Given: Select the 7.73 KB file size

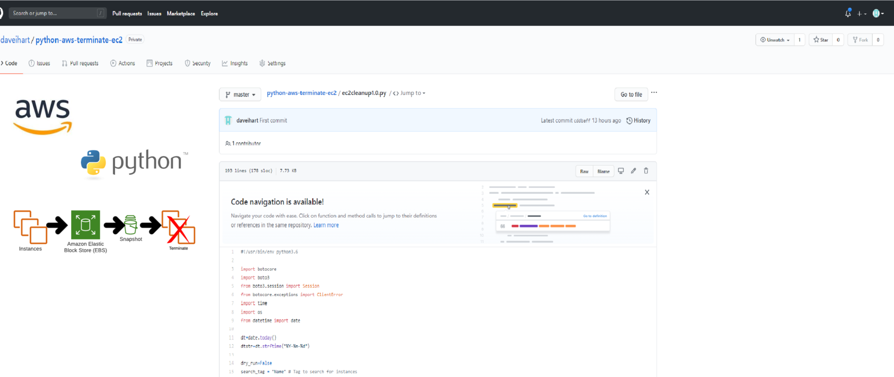Looking at the screenshot, I should (x=288, y=170).
